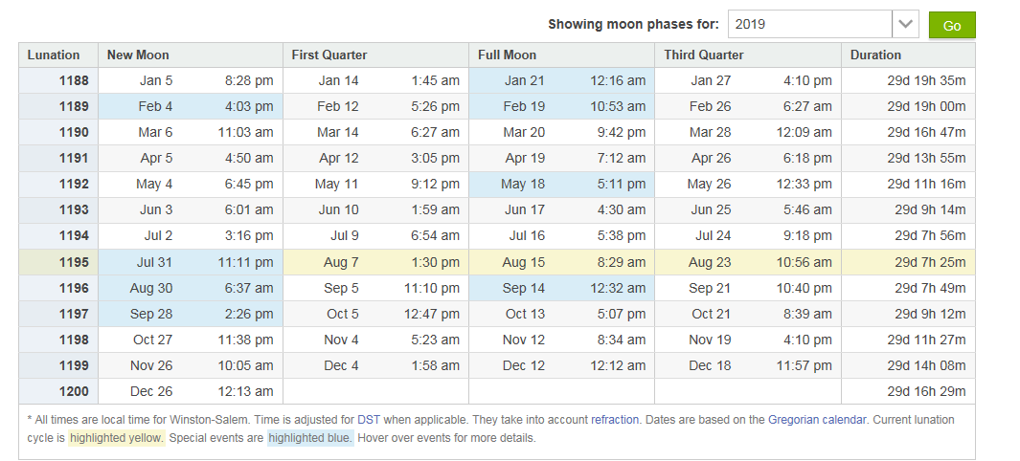Open the DST link
The height and width of the screenshot is (461, 1020).
click(x=368, y=420)
